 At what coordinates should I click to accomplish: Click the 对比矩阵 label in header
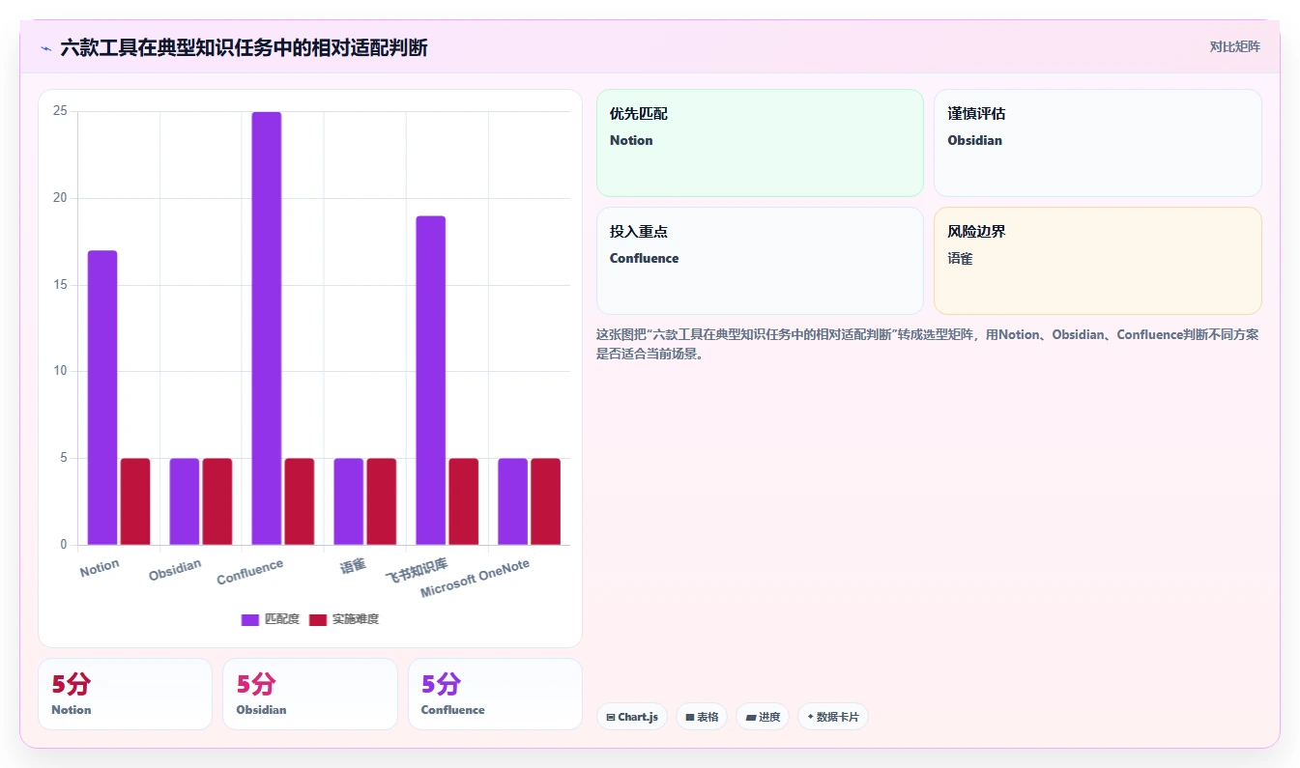(x=1234, y=46)
